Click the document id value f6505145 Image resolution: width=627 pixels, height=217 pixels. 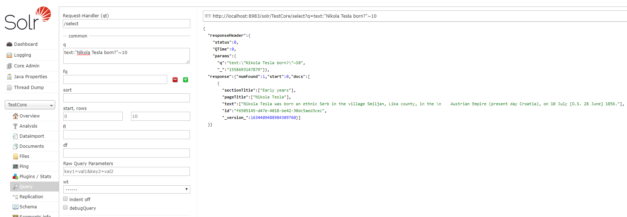click(x=279, y=111)
